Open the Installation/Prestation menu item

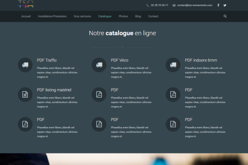[52, 16]
